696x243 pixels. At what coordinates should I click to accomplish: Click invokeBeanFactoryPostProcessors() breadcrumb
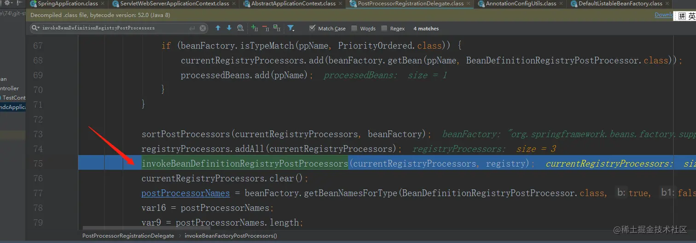231,236
